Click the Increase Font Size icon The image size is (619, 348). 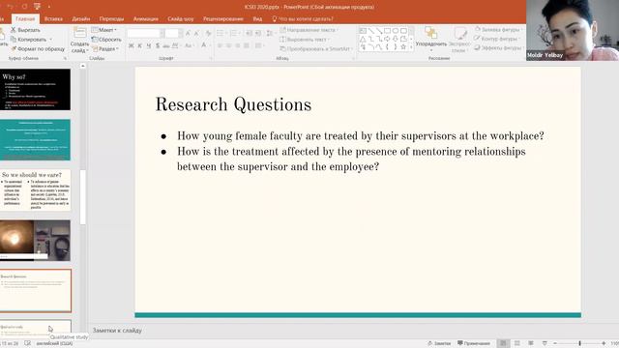(188, 34)
